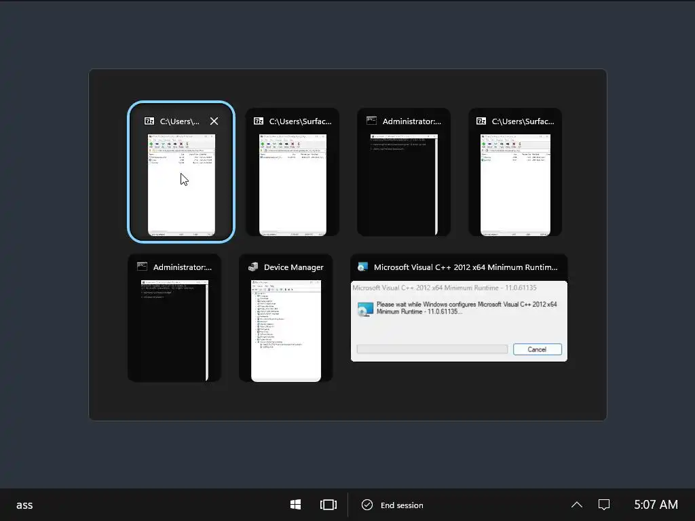The height and width of the screenshot is (521, 695).
Task: Open Task View from the taskbar
Action: tap(328, 505)
